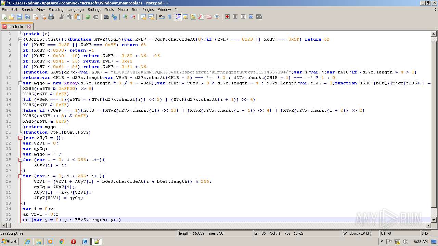Viewport: 438px width, 246px height.
Task: Stop macro recording button
Action: click(x=235, y=17)
